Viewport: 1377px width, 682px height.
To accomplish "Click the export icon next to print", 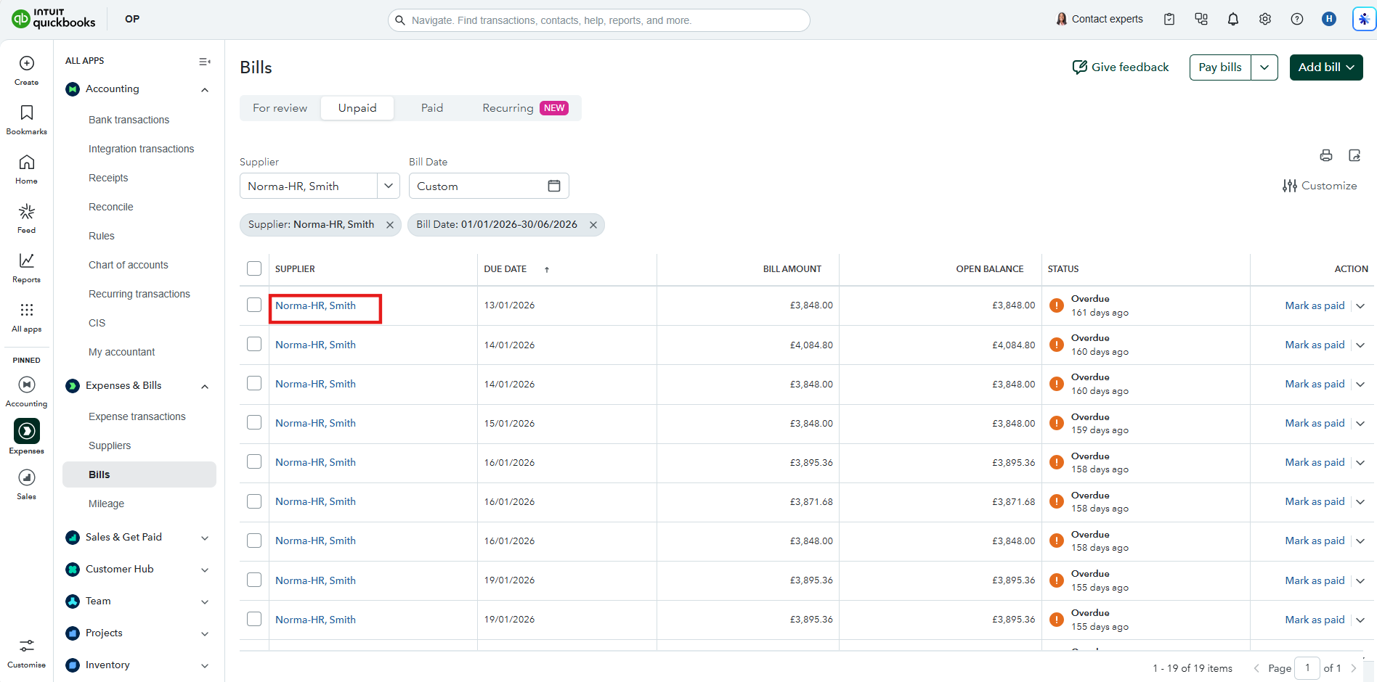I will [1354, 155].
